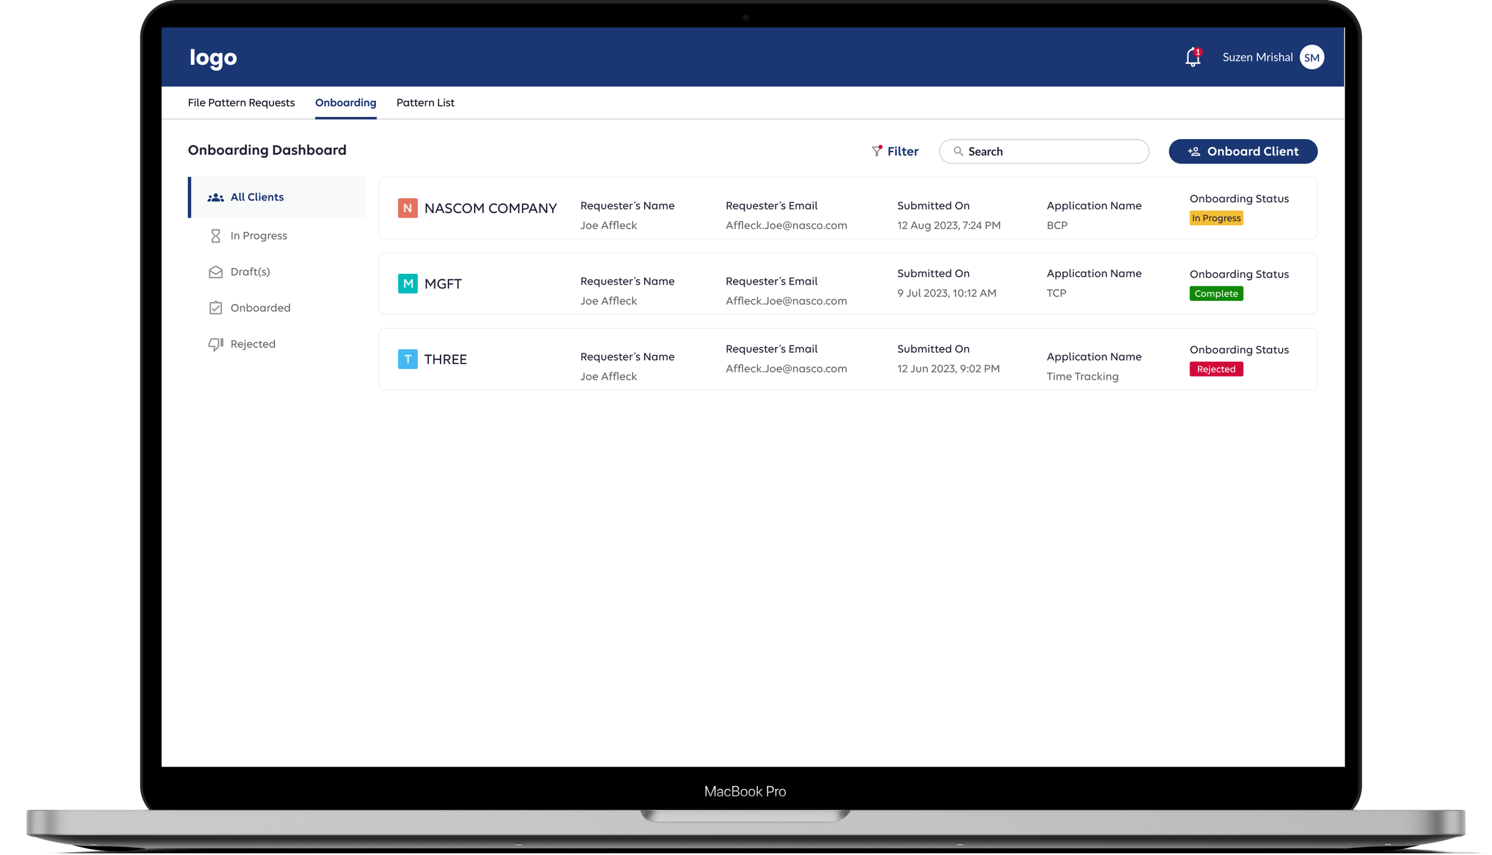Click the All Clients people icon

[x=215, y=197]
